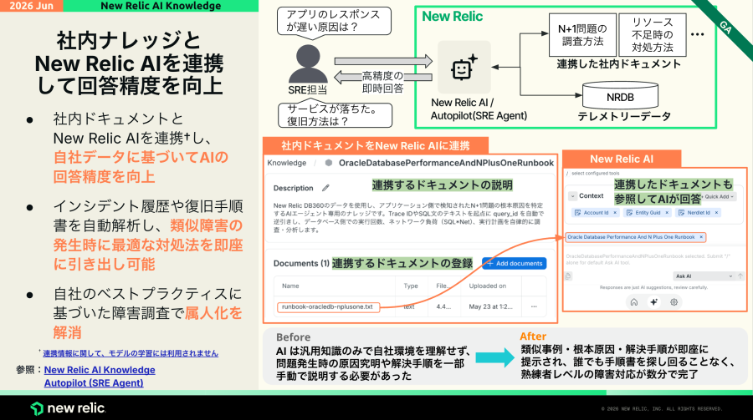The width and height of the screenshot is (753, 420).
Task: Click the 'select configured tools' hint text
Action: coord(596,173)
